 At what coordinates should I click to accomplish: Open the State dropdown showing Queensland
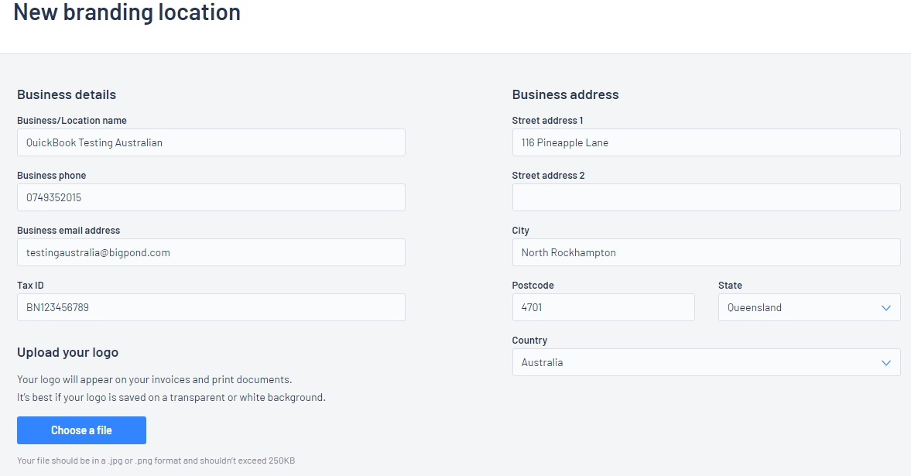pos(810,307)
